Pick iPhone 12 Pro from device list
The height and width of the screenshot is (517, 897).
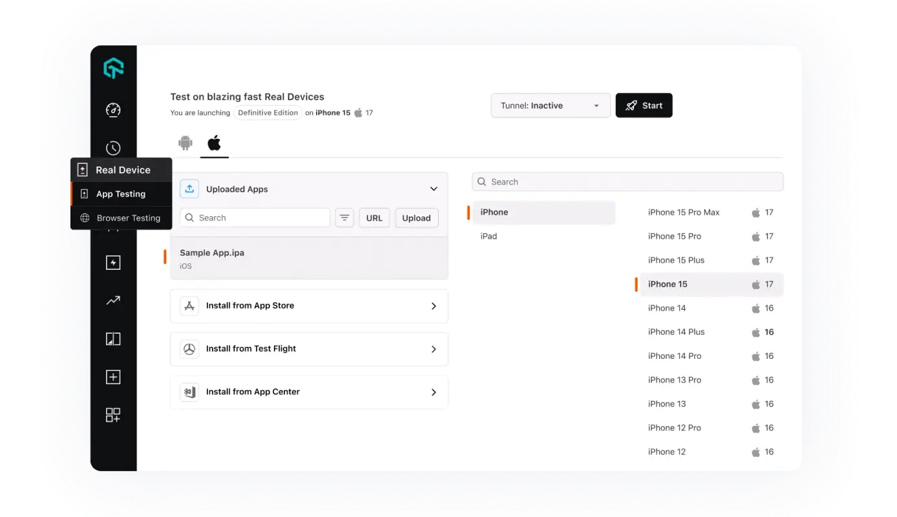712,428
